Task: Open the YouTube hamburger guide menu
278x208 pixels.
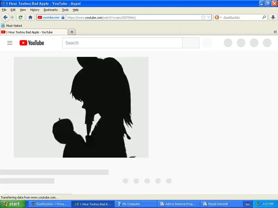Action: (10, 43)
